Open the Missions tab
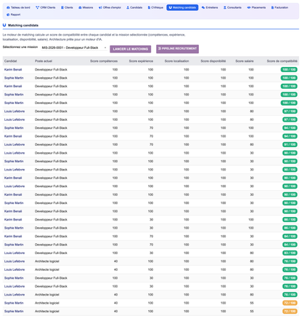The height and width of the screenshot is (324, 302). tap(86, 7)
